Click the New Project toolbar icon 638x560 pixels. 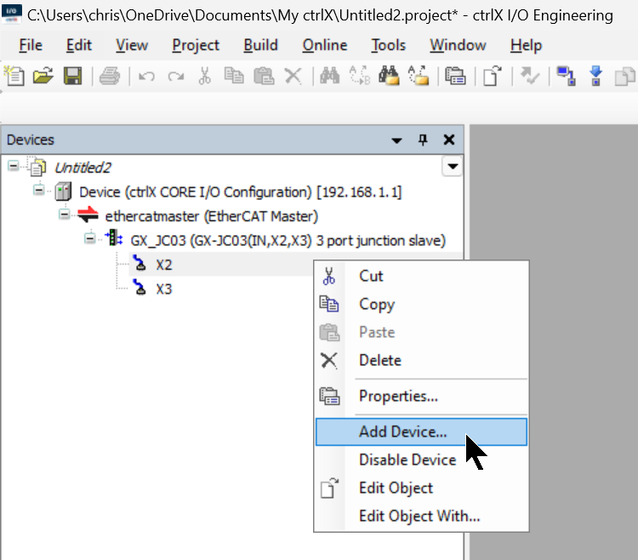point(14,76)
